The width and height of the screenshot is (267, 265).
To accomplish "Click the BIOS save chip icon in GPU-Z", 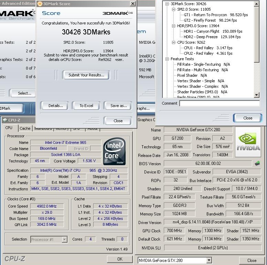I will click(257, 163).
